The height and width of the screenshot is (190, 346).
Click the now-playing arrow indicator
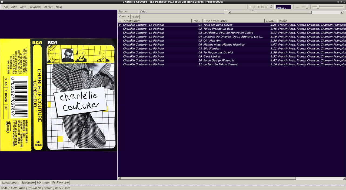coord(120,25)
